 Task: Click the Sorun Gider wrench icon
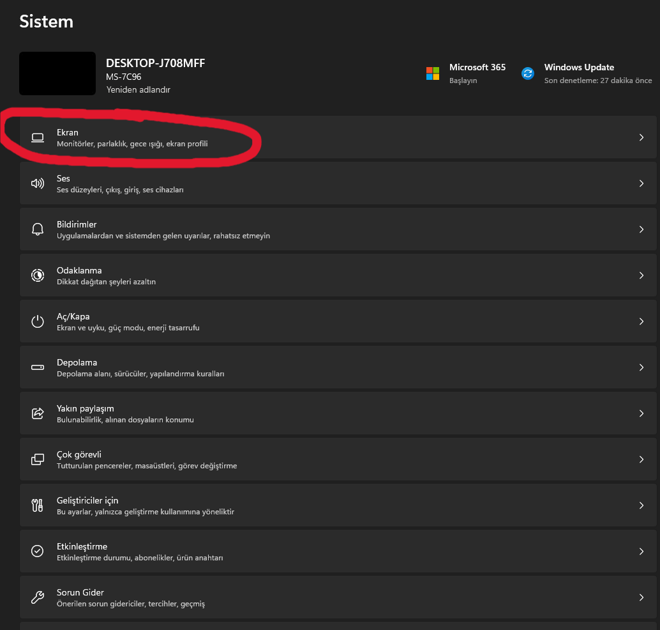pos(38,597)
